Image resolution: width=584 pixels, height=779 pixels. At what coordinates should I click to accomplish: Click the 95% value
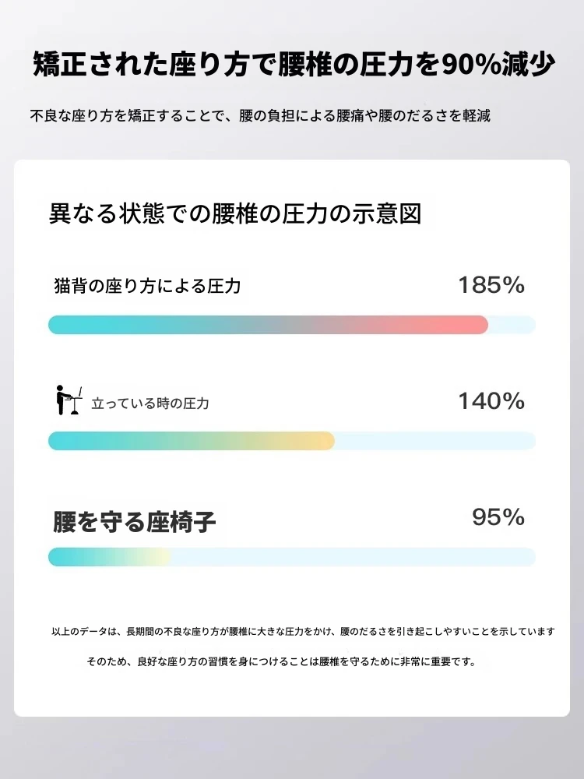498,517
